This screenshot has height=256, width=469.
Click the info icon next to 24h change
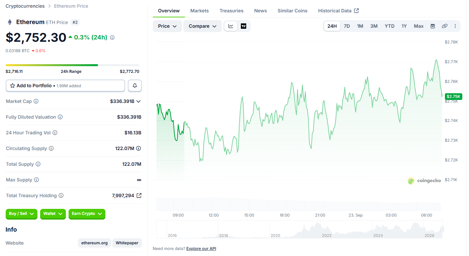click(112, 37)
